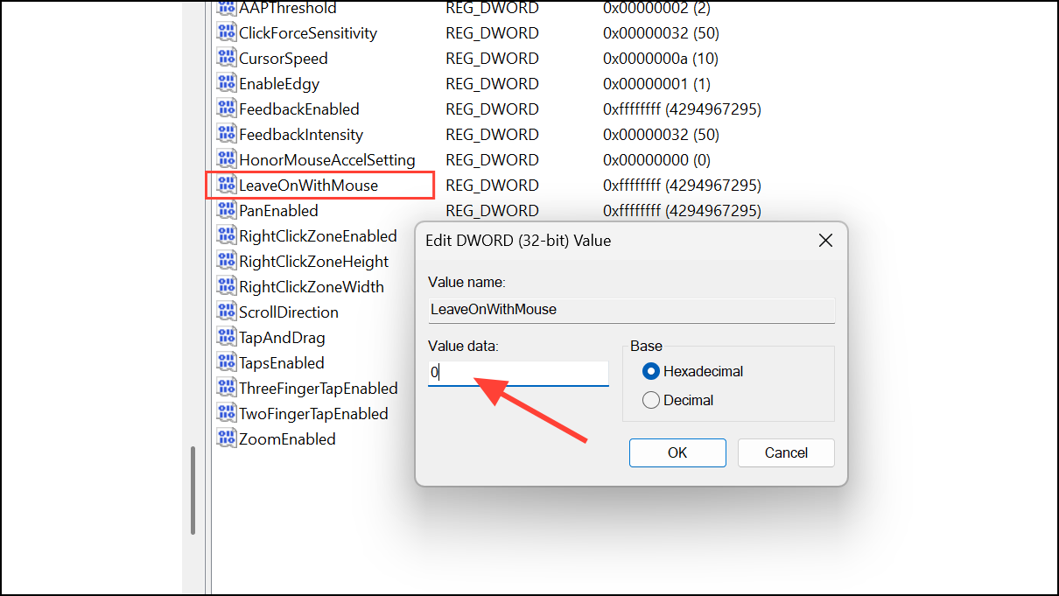Select the Hexadecimal base option
This screenshot has width=1059, height=596.
pos(650,371)
